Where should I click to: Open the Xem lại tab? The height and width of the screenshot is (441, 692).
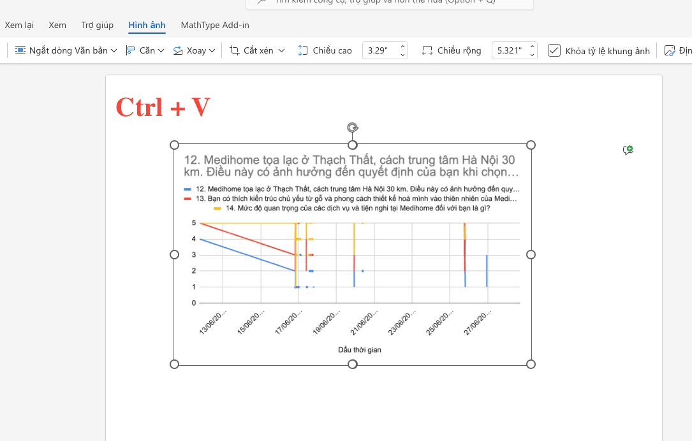19,25
